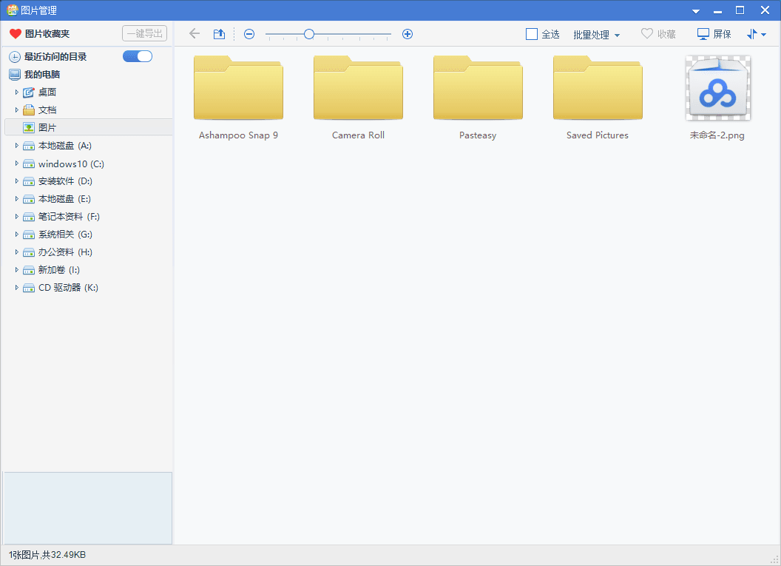Click the title bar dropdown menu arrow

click(x=695, y=11)
